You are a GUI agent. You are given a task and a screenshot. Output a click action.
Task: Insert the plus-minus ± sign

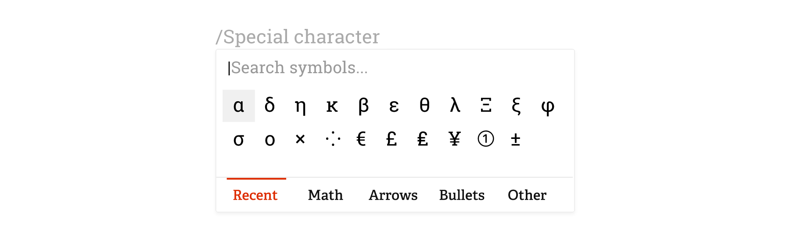(x=516, y=140)
